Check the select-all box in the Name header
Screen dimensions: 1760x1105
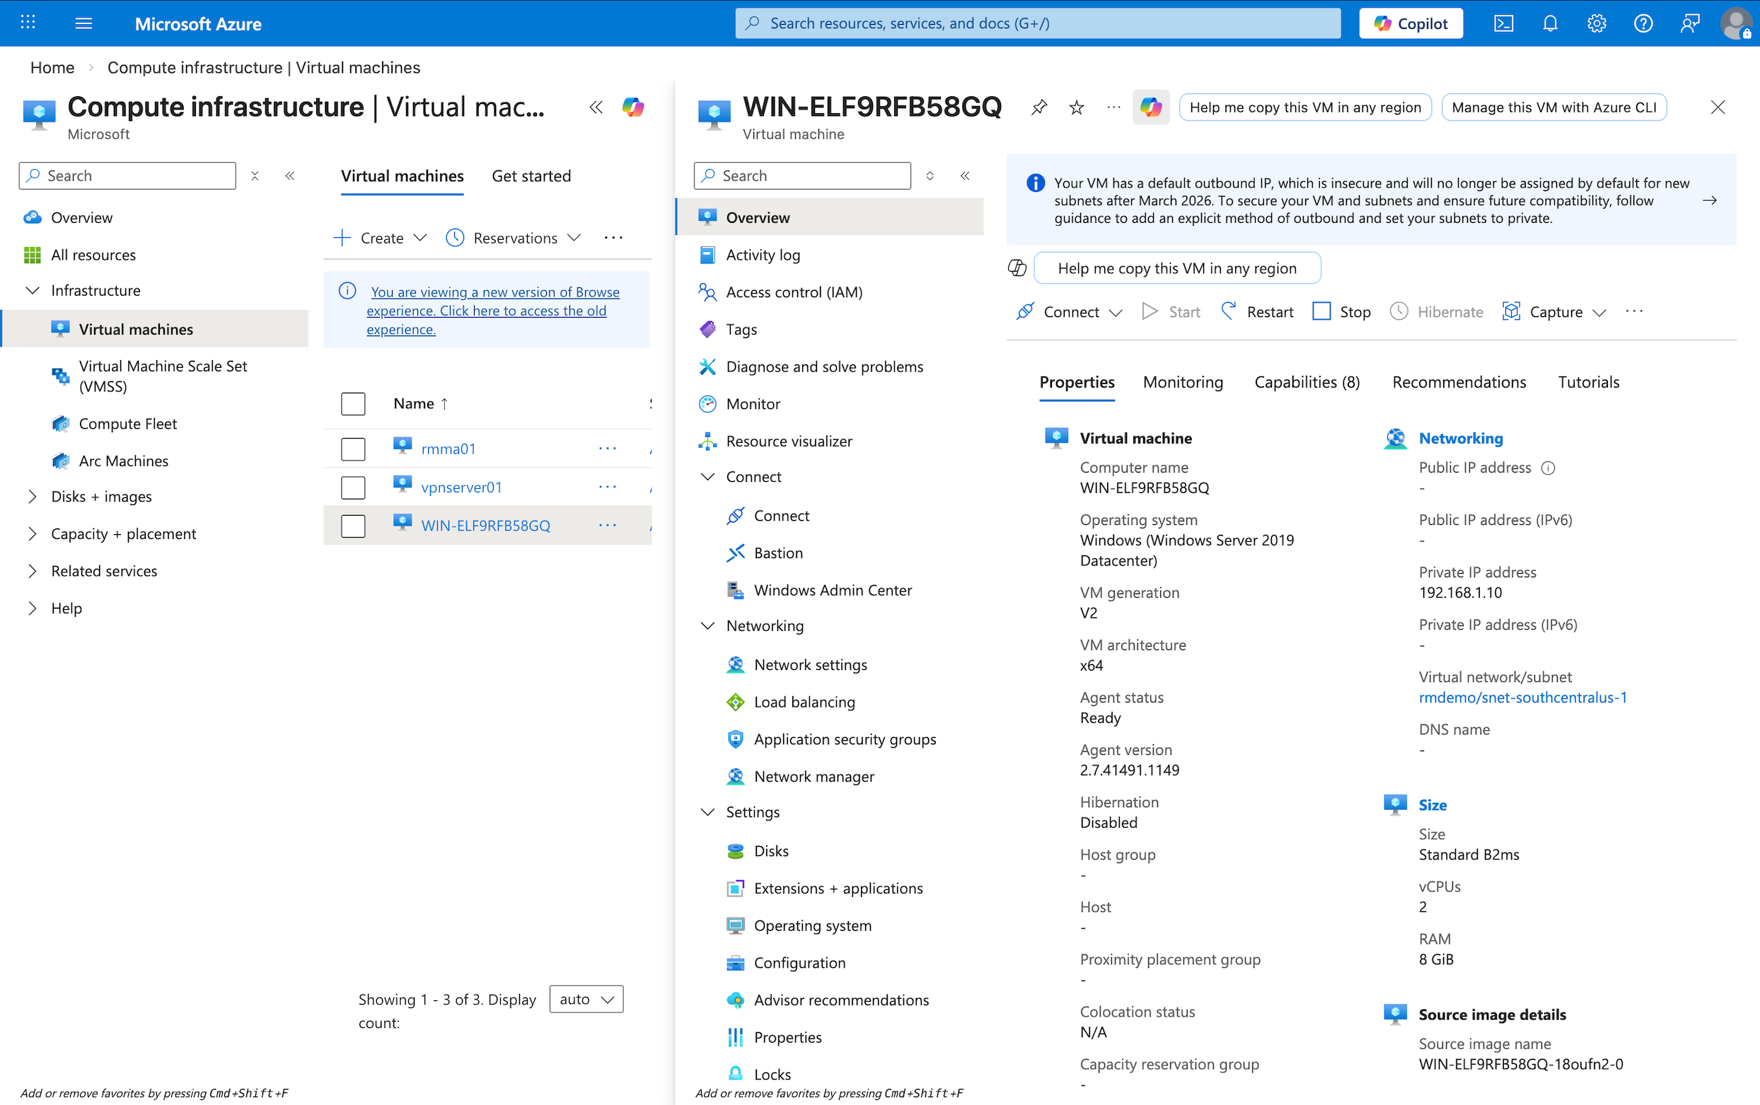pos(353,403)
